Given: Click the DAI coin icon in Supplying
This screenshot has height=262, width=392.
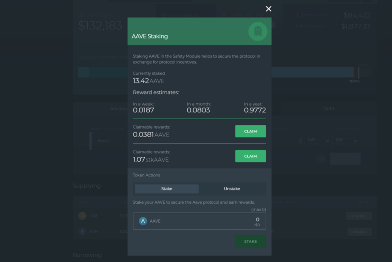Looking at the screenshot, I should 82,216.
